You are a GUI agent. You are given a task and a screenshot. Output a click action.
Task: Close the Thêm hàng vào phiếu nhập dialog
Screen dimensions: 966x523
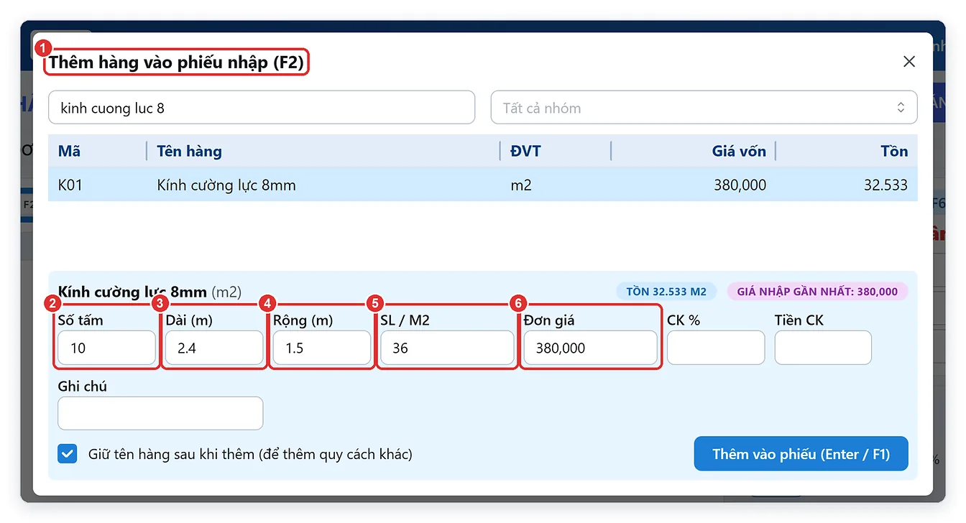909,62
